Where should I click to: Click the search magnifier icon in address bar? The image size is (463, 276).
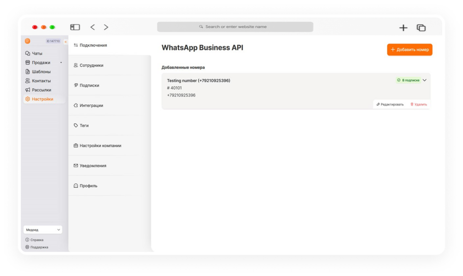(x=201, y=27)
